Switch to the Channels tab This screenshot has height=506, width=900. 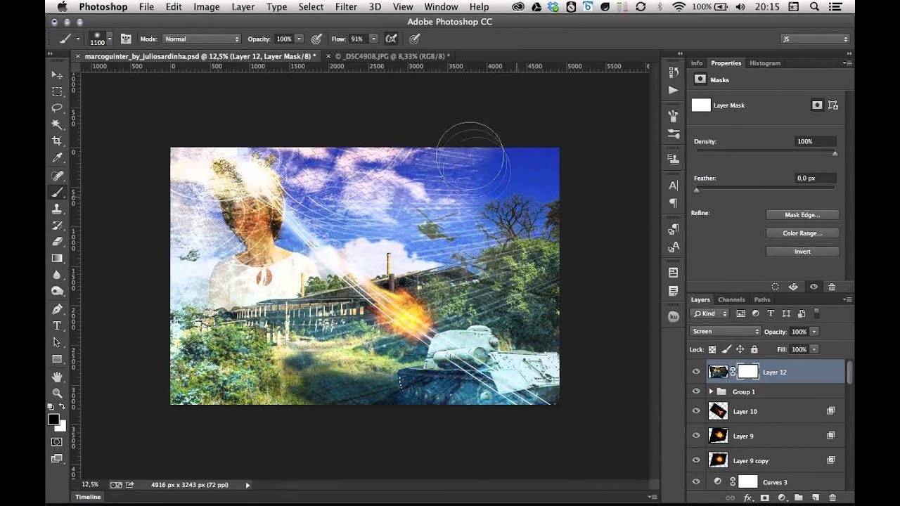click(x=731, y=299)
